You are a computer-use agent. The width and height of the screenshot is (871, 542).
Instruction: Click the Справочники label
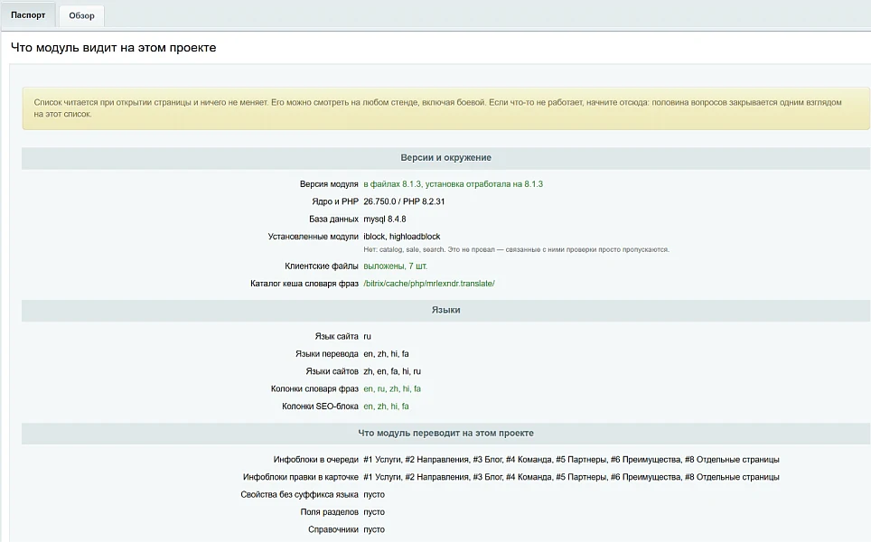[333, 529]
